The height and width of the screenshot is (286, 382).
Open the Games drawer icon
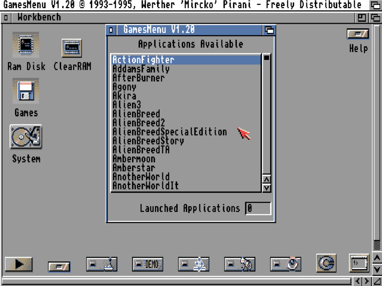pos(26,91)
